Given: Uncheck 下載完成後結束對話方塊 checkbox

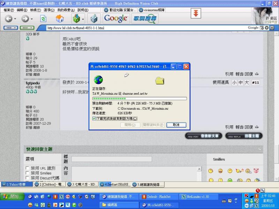Looking at the screenshot, I should pos(94,118).
